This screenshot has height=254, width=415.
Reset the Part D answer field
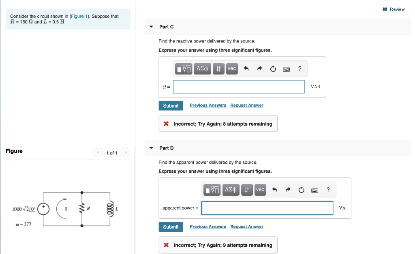[x=301, y=190]
